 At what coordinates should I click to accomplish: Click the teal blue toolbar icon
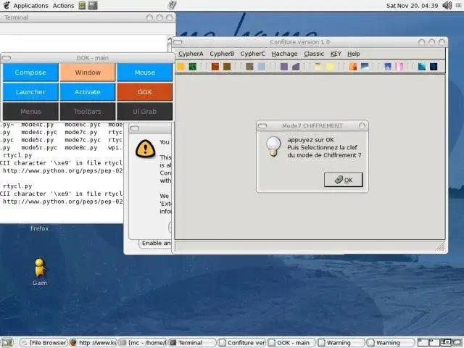(422, 67)
